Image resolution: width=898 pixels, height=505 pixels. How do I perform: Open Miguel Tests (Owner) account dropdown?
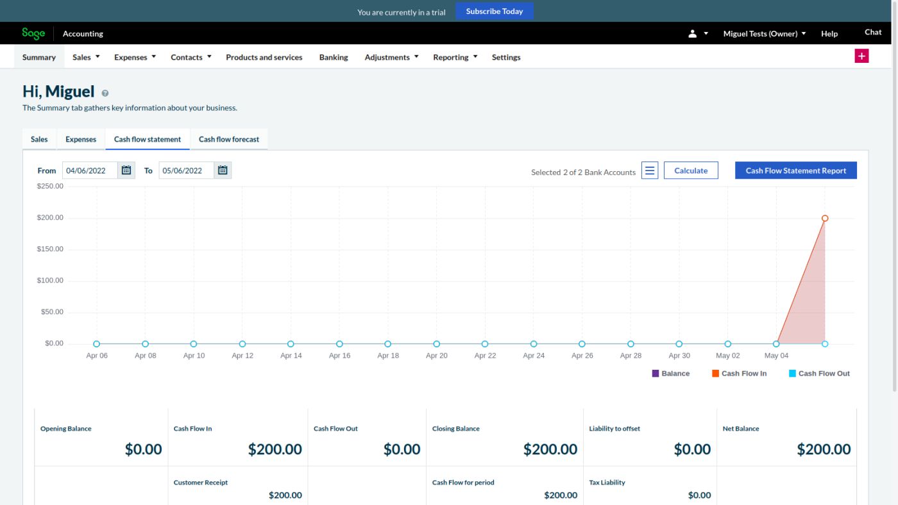pyautogui.click(x=765, y=33)
